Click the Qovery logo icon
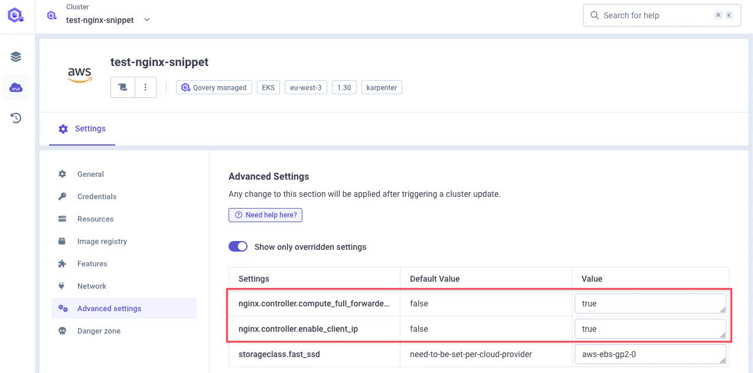Screen dimensions: 753x373 pyautogui.click(x=16, y=15)
